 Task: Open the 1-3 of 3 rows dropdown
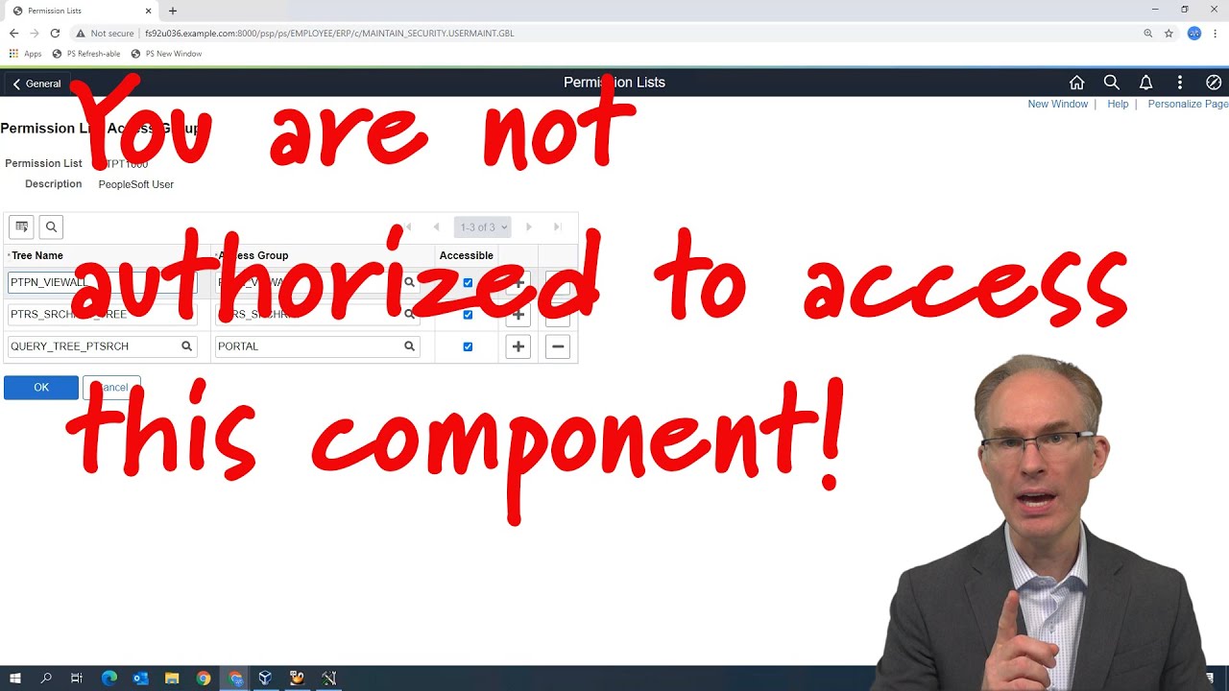pyautogui.click(x=482, y=227)
